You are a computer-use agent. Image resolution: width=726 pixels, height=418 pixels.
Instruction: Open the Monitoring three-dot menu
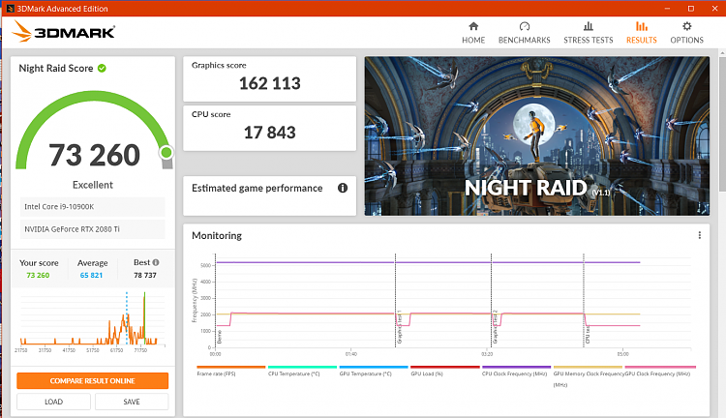point(699,235)
